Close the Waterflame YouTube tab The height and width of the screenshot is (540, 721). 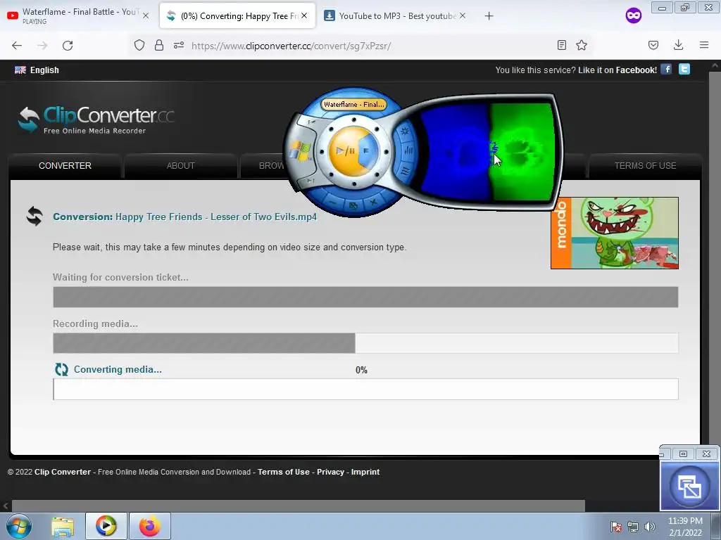click(x=146, y=15)
